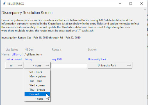This screenshot has height=105, width=148.
Task: Choose Thu - brown NS day option
Action: (37, 90)
